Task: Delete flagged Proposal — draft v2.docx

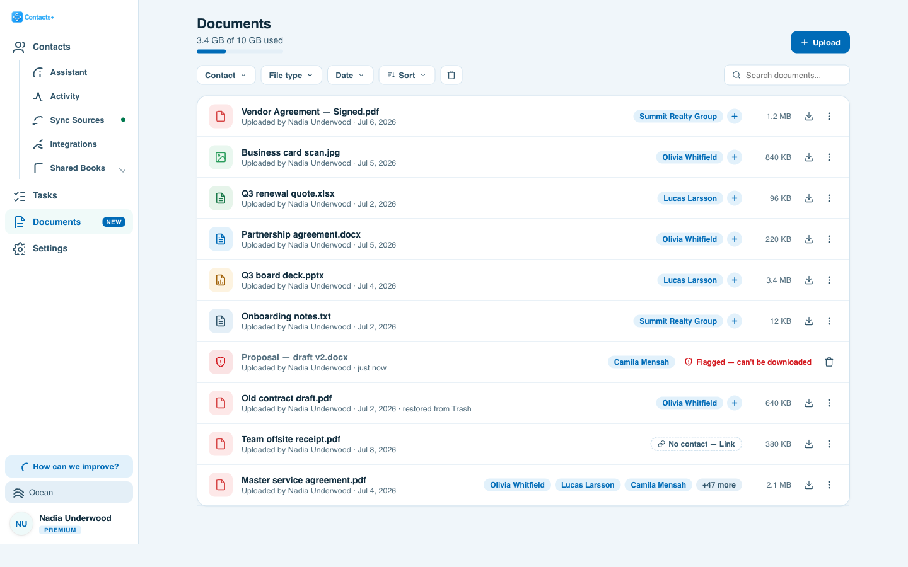Action: (x=829, y=362)
